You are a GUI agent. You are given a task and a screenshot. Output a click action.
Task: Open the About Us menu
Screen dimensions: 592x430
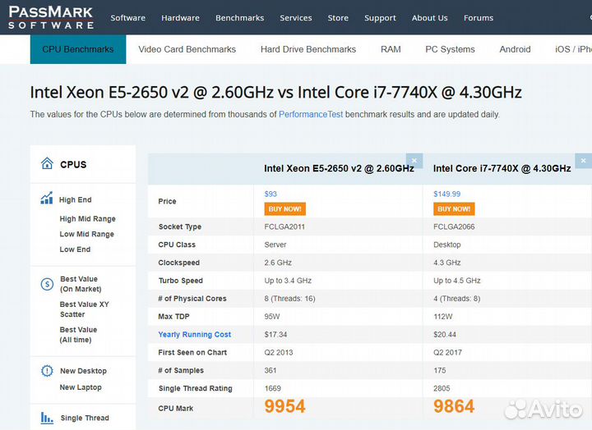click(x=430, y=18)
